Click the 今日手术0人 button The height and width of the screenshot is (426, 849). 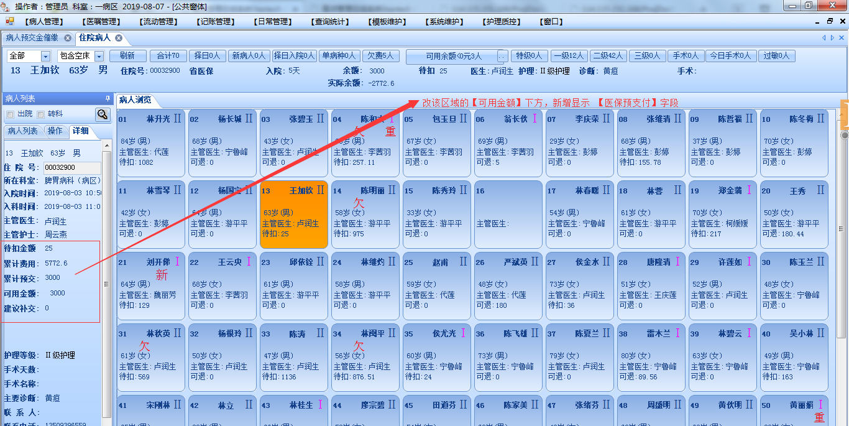pyautogui.click(x=731, y=56)
